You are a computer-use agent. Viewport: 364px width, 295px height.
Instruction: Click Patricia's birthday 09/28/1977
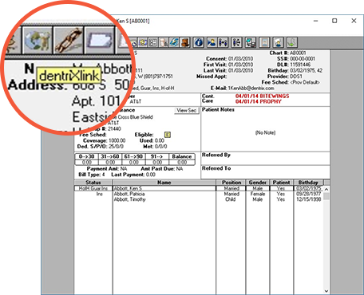pyautogui.click(x=309, y=194)
